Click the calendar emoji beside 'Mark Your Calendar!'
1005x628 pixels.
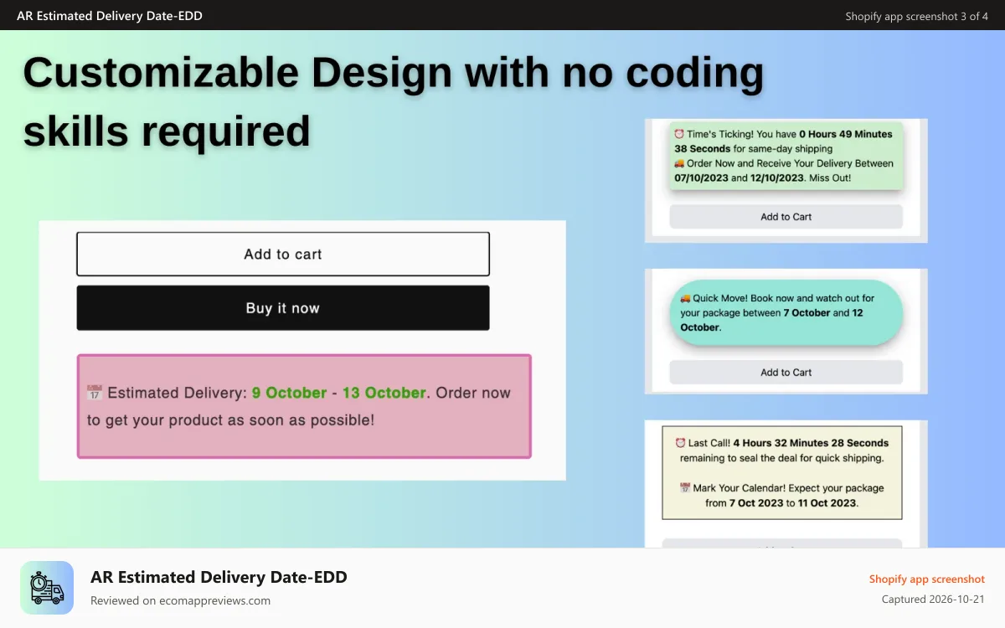pyautogui.click(x=685, y=488)
